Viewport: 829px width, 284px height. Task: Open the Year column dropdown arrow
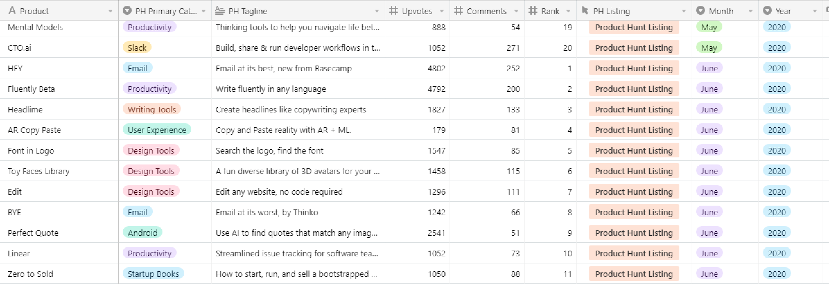(x=815, y=11)
